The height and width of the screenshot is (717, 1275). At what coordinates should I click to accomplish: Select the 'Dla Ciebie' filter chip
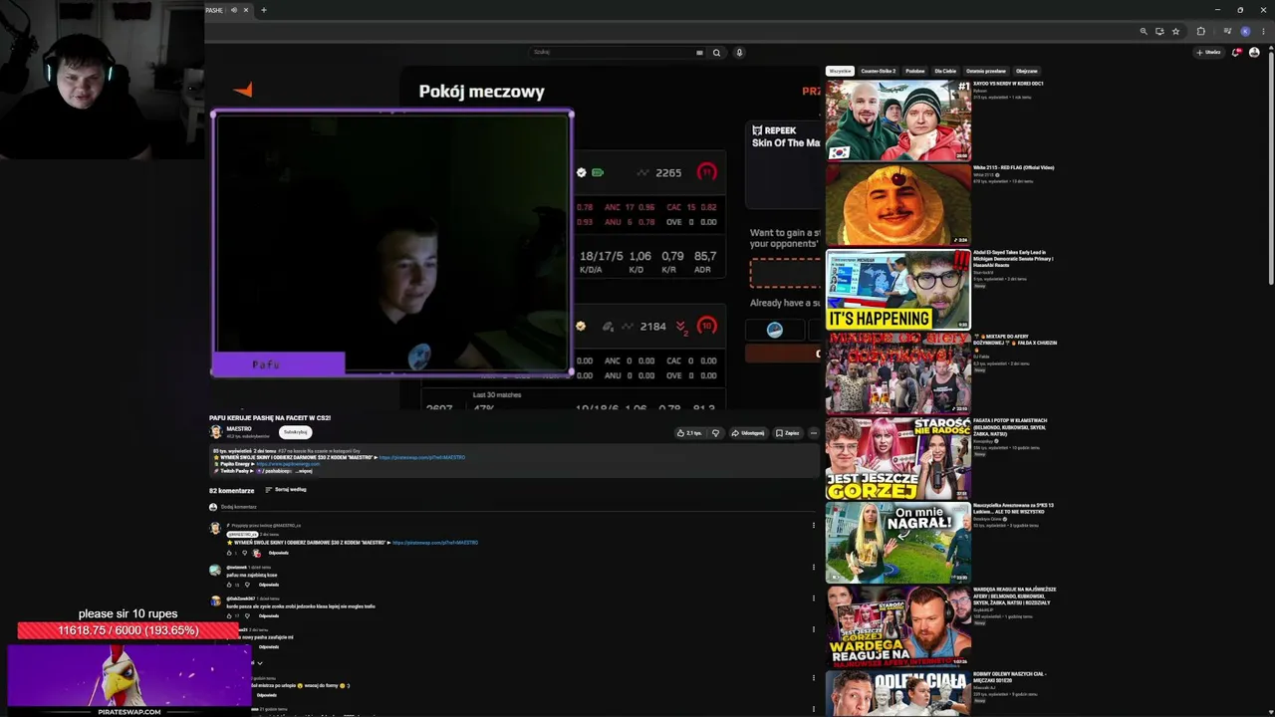(x=945, y=72)
